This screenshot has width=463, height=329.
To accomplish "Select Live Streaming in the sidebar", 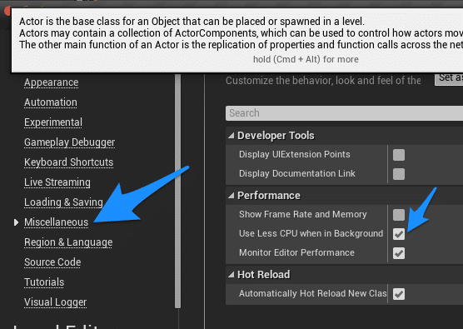I will (57, 182).
